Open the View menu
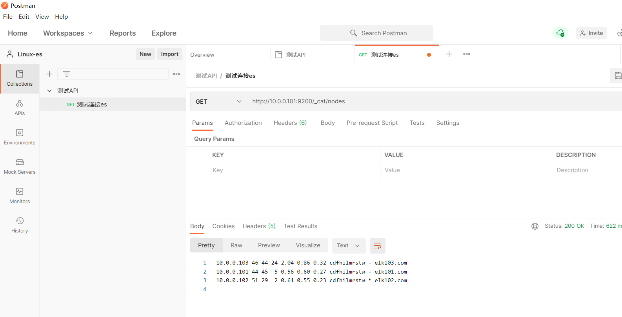 (x=42, y=16)
